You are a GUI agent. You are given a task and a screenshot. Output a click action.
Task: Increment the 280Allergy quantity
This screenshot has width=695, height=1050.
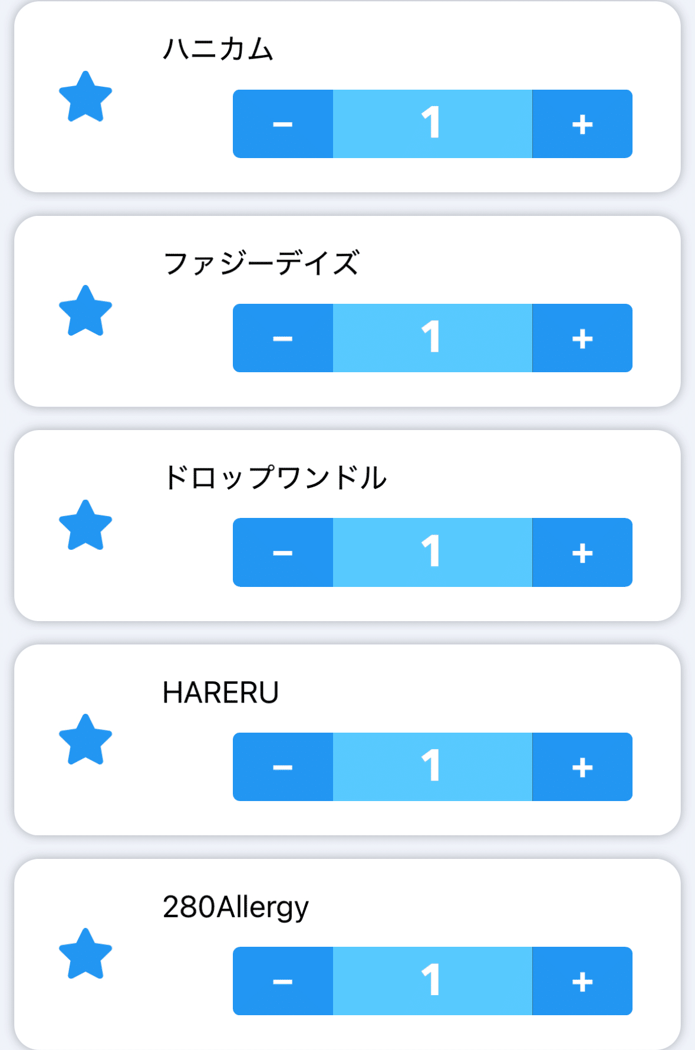coord(582,981)
